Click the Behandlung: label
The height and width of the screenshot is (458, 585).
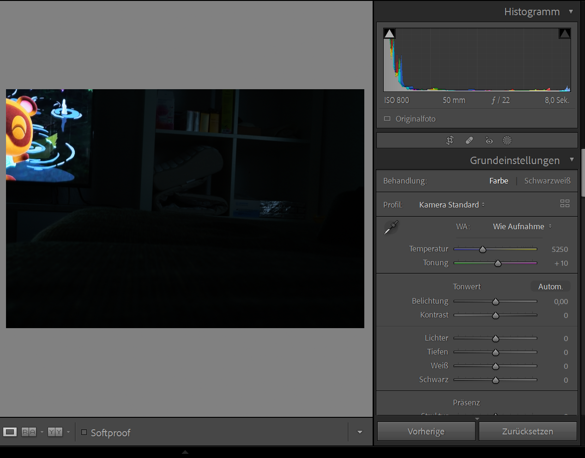(405, 181)
